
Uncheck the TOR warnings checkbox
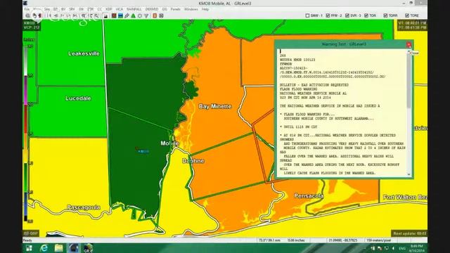point(366,15)
